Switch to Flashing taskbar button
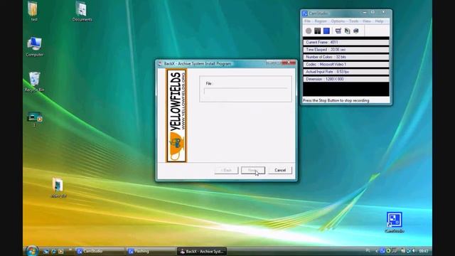This screenshot has width=455, height=256. [x=151, y=251]
